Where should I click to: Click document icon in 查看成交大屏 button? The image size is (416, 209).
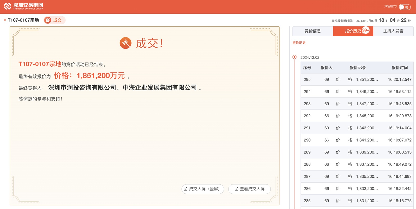coord(236,189)
